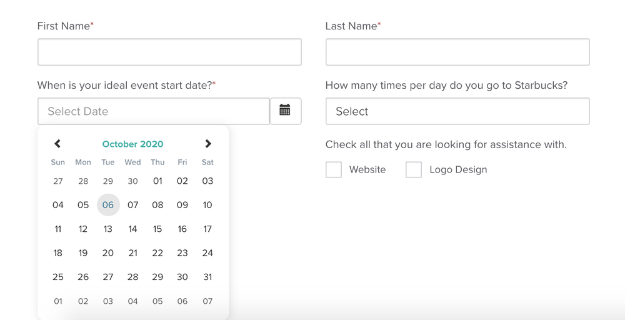Click the Select Date input box
This screenshot has height=320, width=625.
[153, 111]
